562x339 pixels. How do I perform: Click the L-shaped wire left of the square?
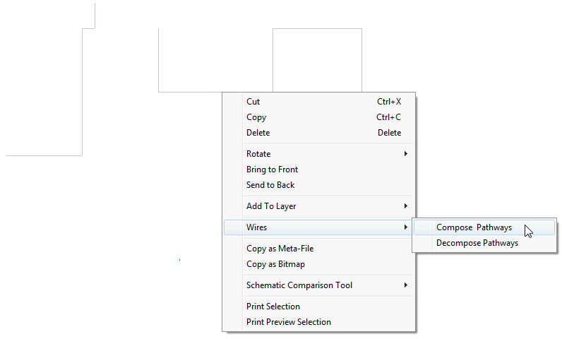click(159, 64)
